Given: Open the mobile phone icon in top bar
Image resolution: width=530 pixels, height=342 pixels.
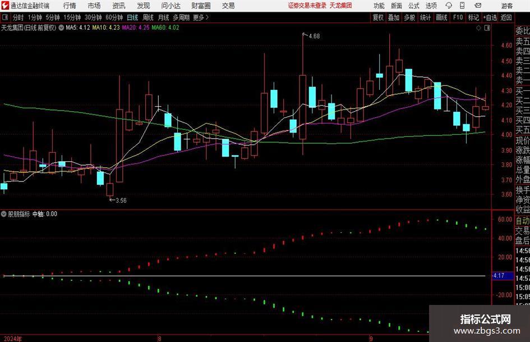Looking at the screenshot, I should click(462, 6).
